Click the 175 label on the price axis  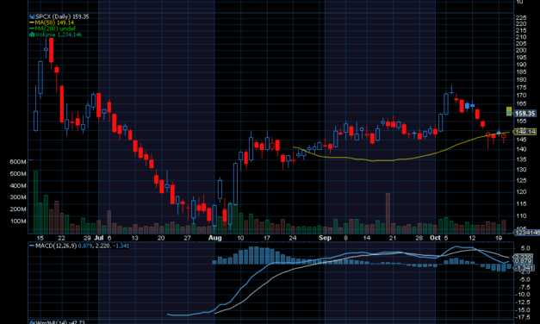coord(521,88)
